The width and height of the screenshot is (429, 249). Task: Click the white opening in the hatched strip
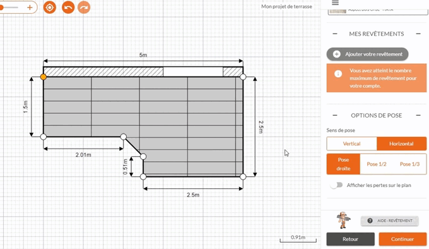(193, 72)
